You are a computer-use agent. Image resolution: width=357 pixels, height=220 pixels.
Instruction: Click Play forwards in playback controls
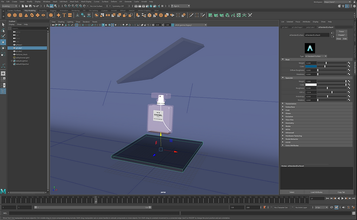click(342, 198)
